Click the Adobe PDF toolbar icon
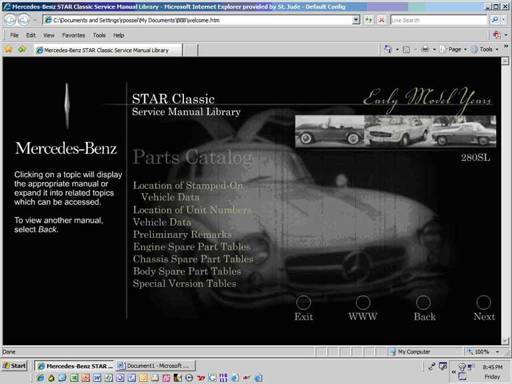The image size is (512, 384). [x=497, y=35]
